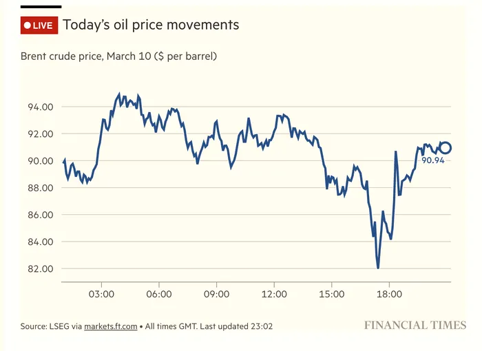Click the 82.00 price axis label

41,269
